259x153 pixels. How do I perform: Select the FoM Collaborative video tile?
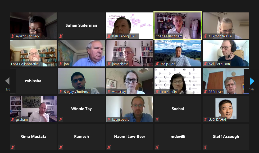point(33,53)
